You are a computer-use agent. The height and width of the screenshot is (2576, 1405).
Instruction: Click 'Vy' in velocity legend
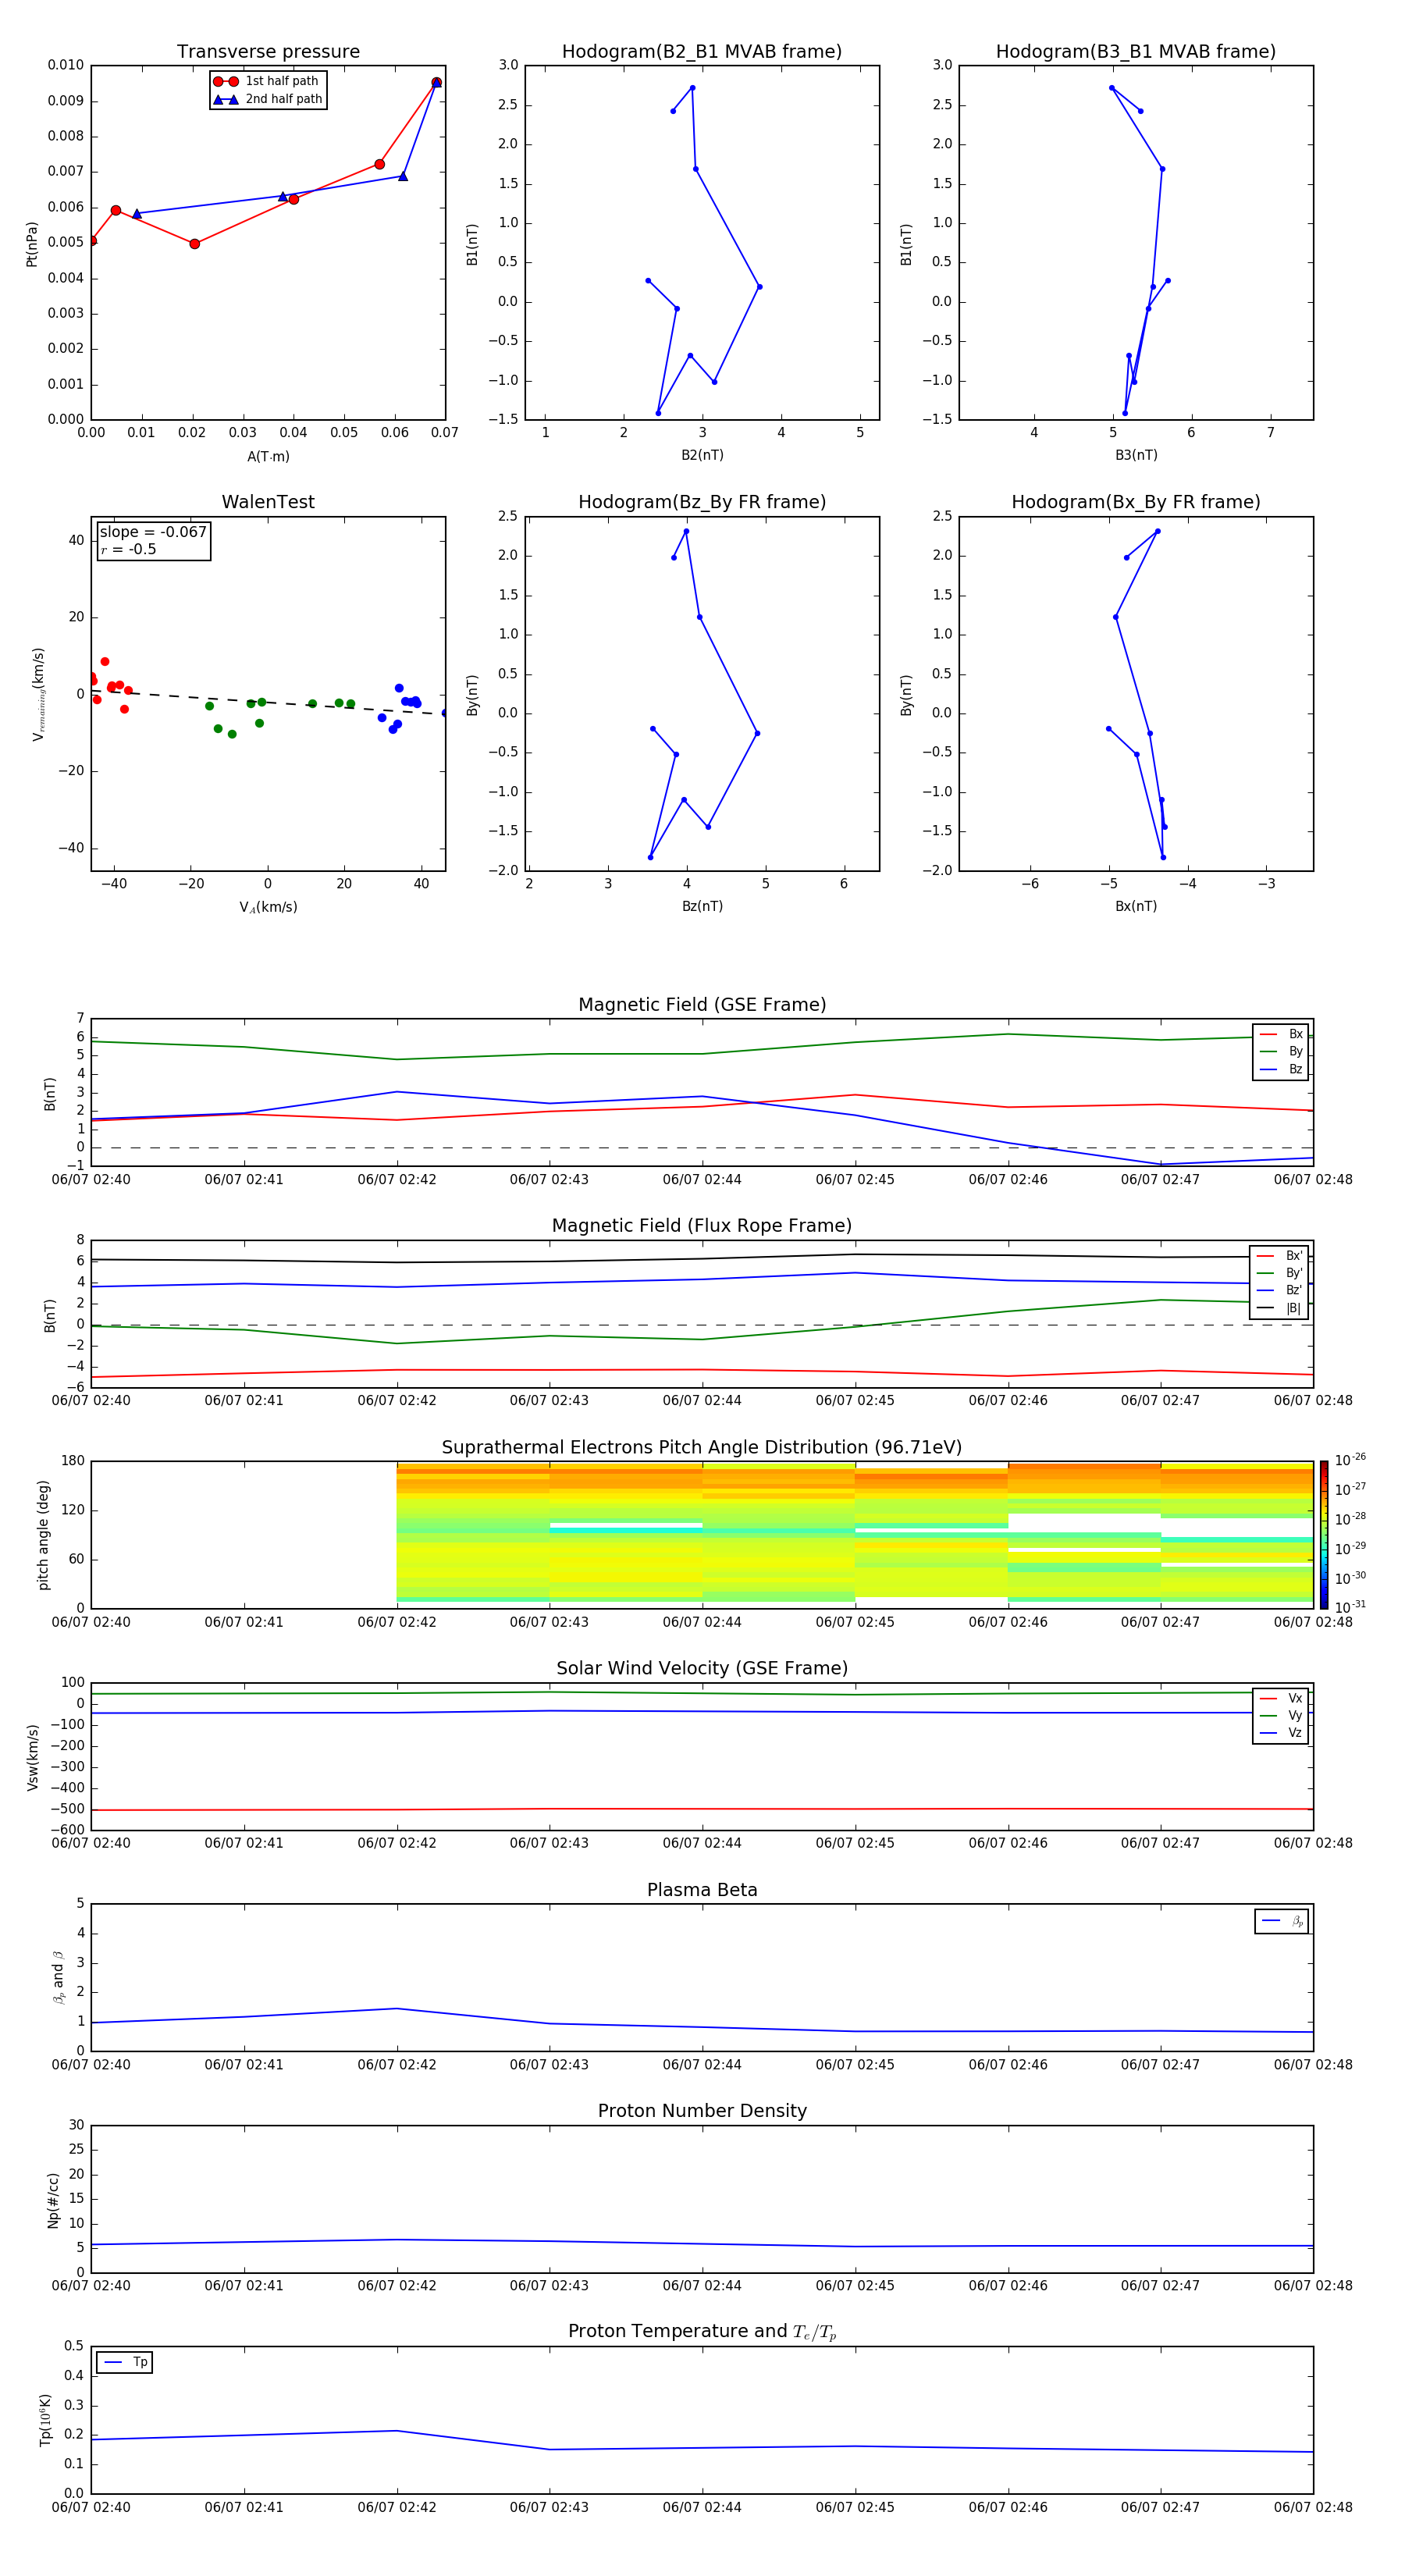tap(1282, 1715)
